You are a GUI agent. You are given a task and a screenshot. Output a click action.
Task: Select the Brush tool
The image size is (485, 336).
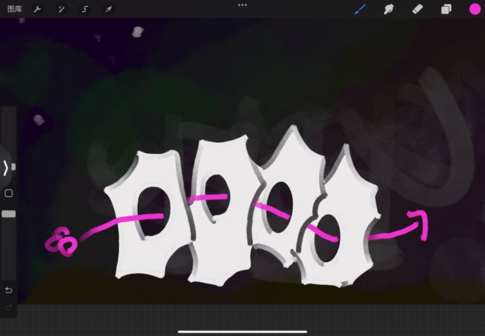(x=360, y=9)
